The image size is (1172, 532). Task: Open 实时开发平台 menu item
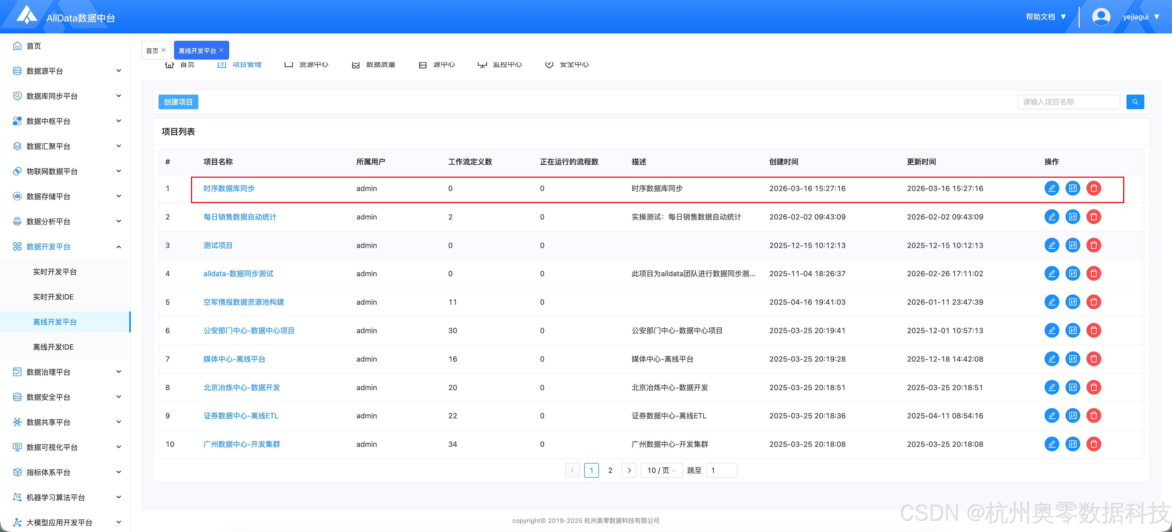(x=55, y=272)
